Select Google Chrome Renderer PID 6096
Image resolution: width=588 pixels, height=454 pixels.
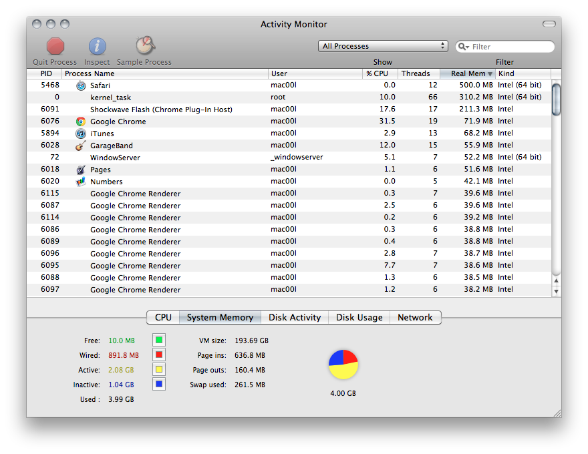[289, 253]
